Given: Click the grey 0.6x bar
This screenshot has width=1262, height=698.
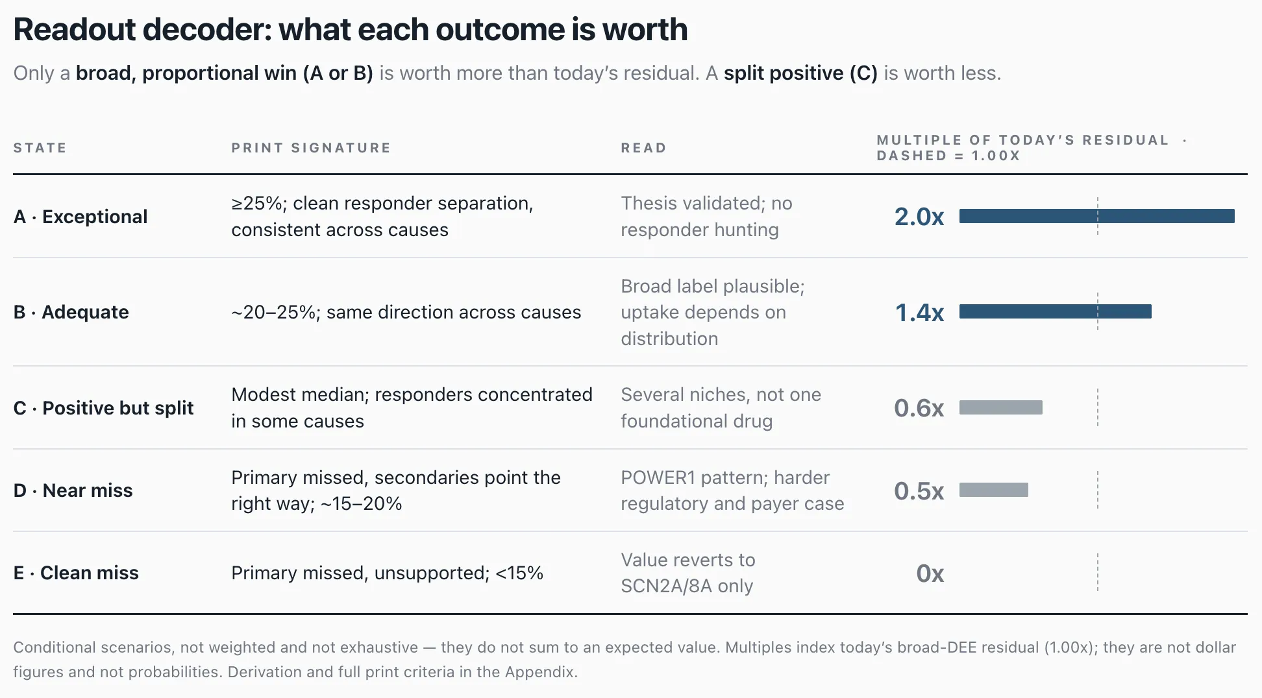Looking at the screenshot, I should pyautogui.click(x=1001, y=407).
